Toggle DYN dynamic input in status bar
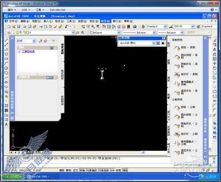The width and height of the screenshot is (221, 182). click(112, 171)
